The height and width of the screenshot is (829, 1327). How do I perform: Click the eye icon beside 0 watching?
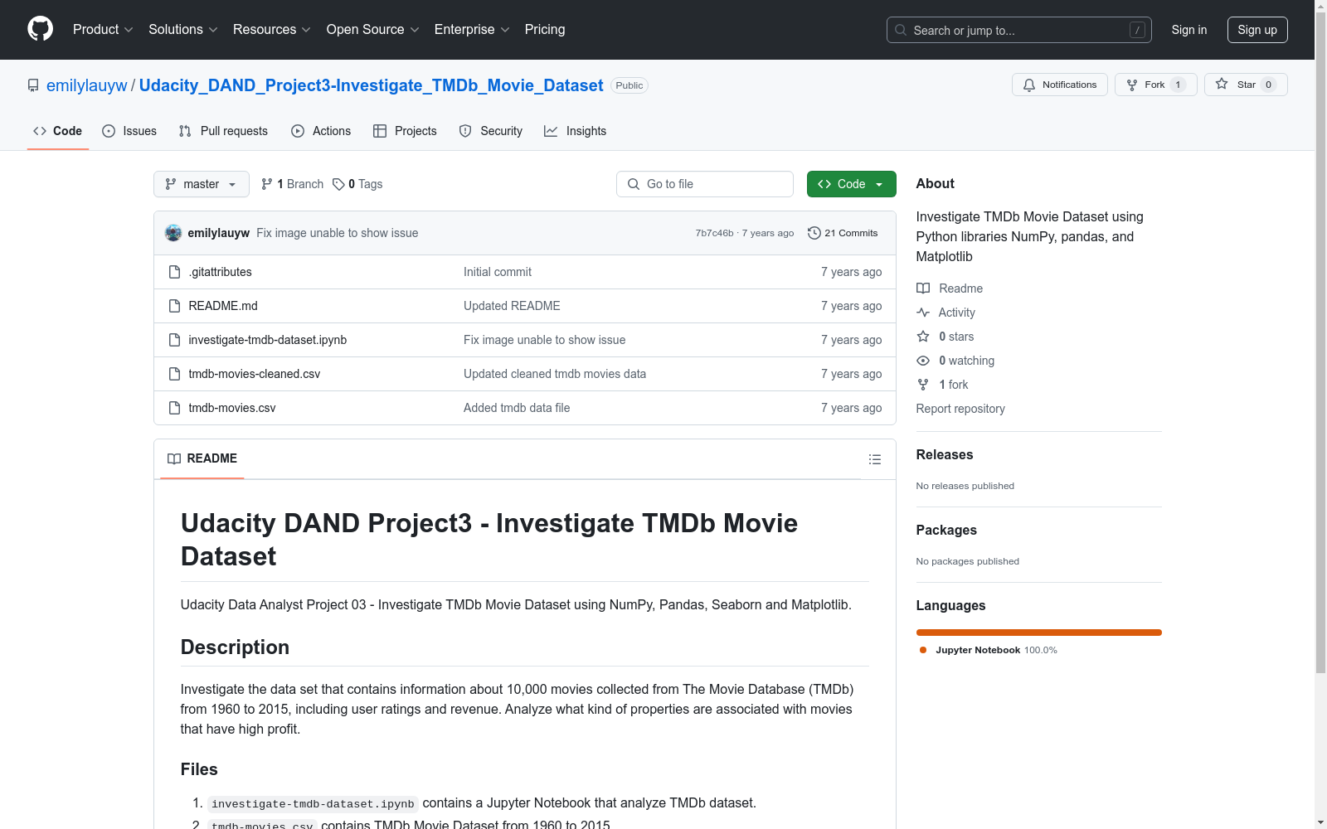923,361
